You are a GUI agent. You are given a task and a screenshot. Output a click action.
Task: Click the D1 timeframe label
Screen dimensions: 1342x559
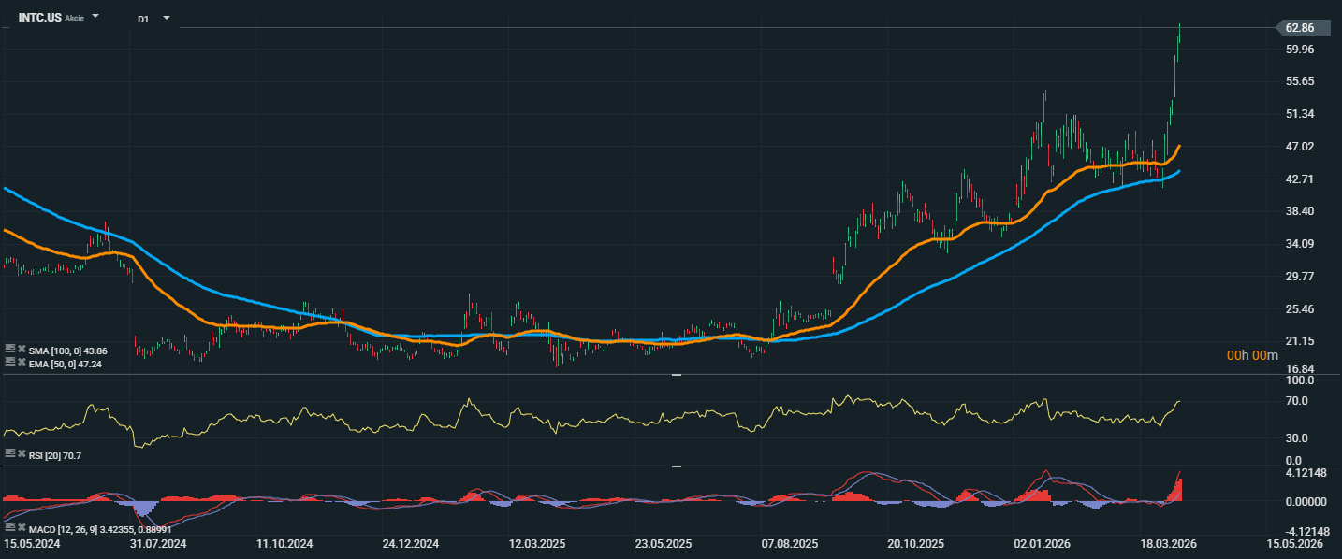pos(143,19)
